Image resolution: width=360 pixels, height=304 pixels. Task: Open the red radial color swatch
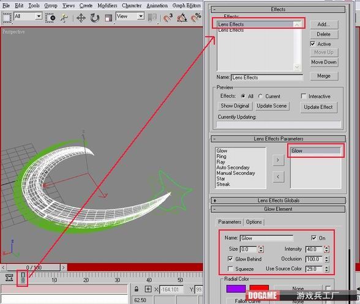tap(259, 288)
